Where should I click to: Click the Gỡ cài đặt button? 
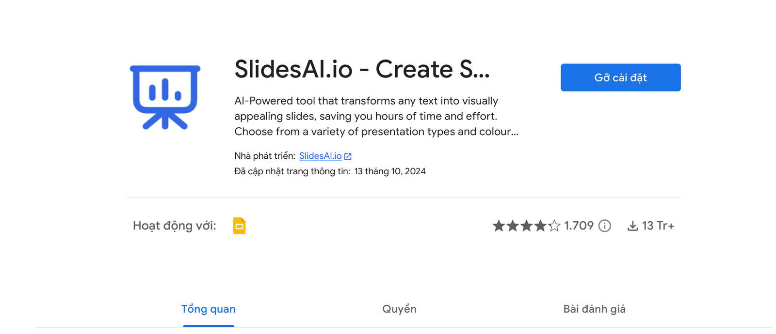pos(621,77)
